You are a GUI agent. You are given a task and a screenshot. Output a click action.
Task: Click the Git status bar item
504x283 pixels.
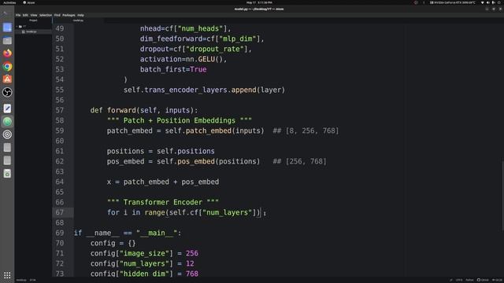point(497,280)
